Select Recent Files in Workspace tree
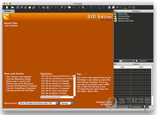This screenshot has width=157, height=115. pyautogui.click(x=123, y=18)
